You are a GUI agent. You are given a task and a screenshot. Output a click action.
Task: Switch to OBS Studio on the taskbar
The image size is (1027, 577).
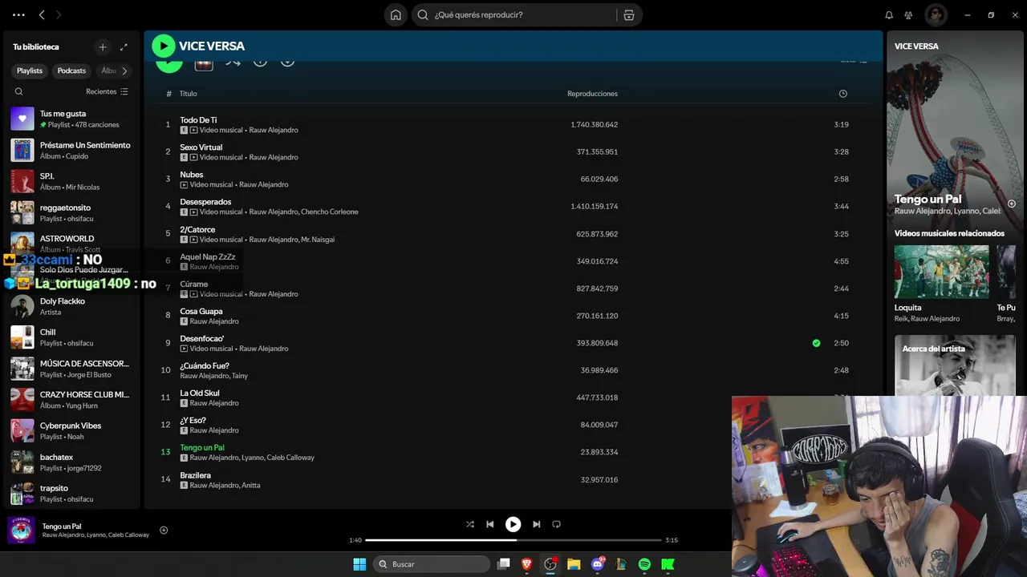click(550, 564)
